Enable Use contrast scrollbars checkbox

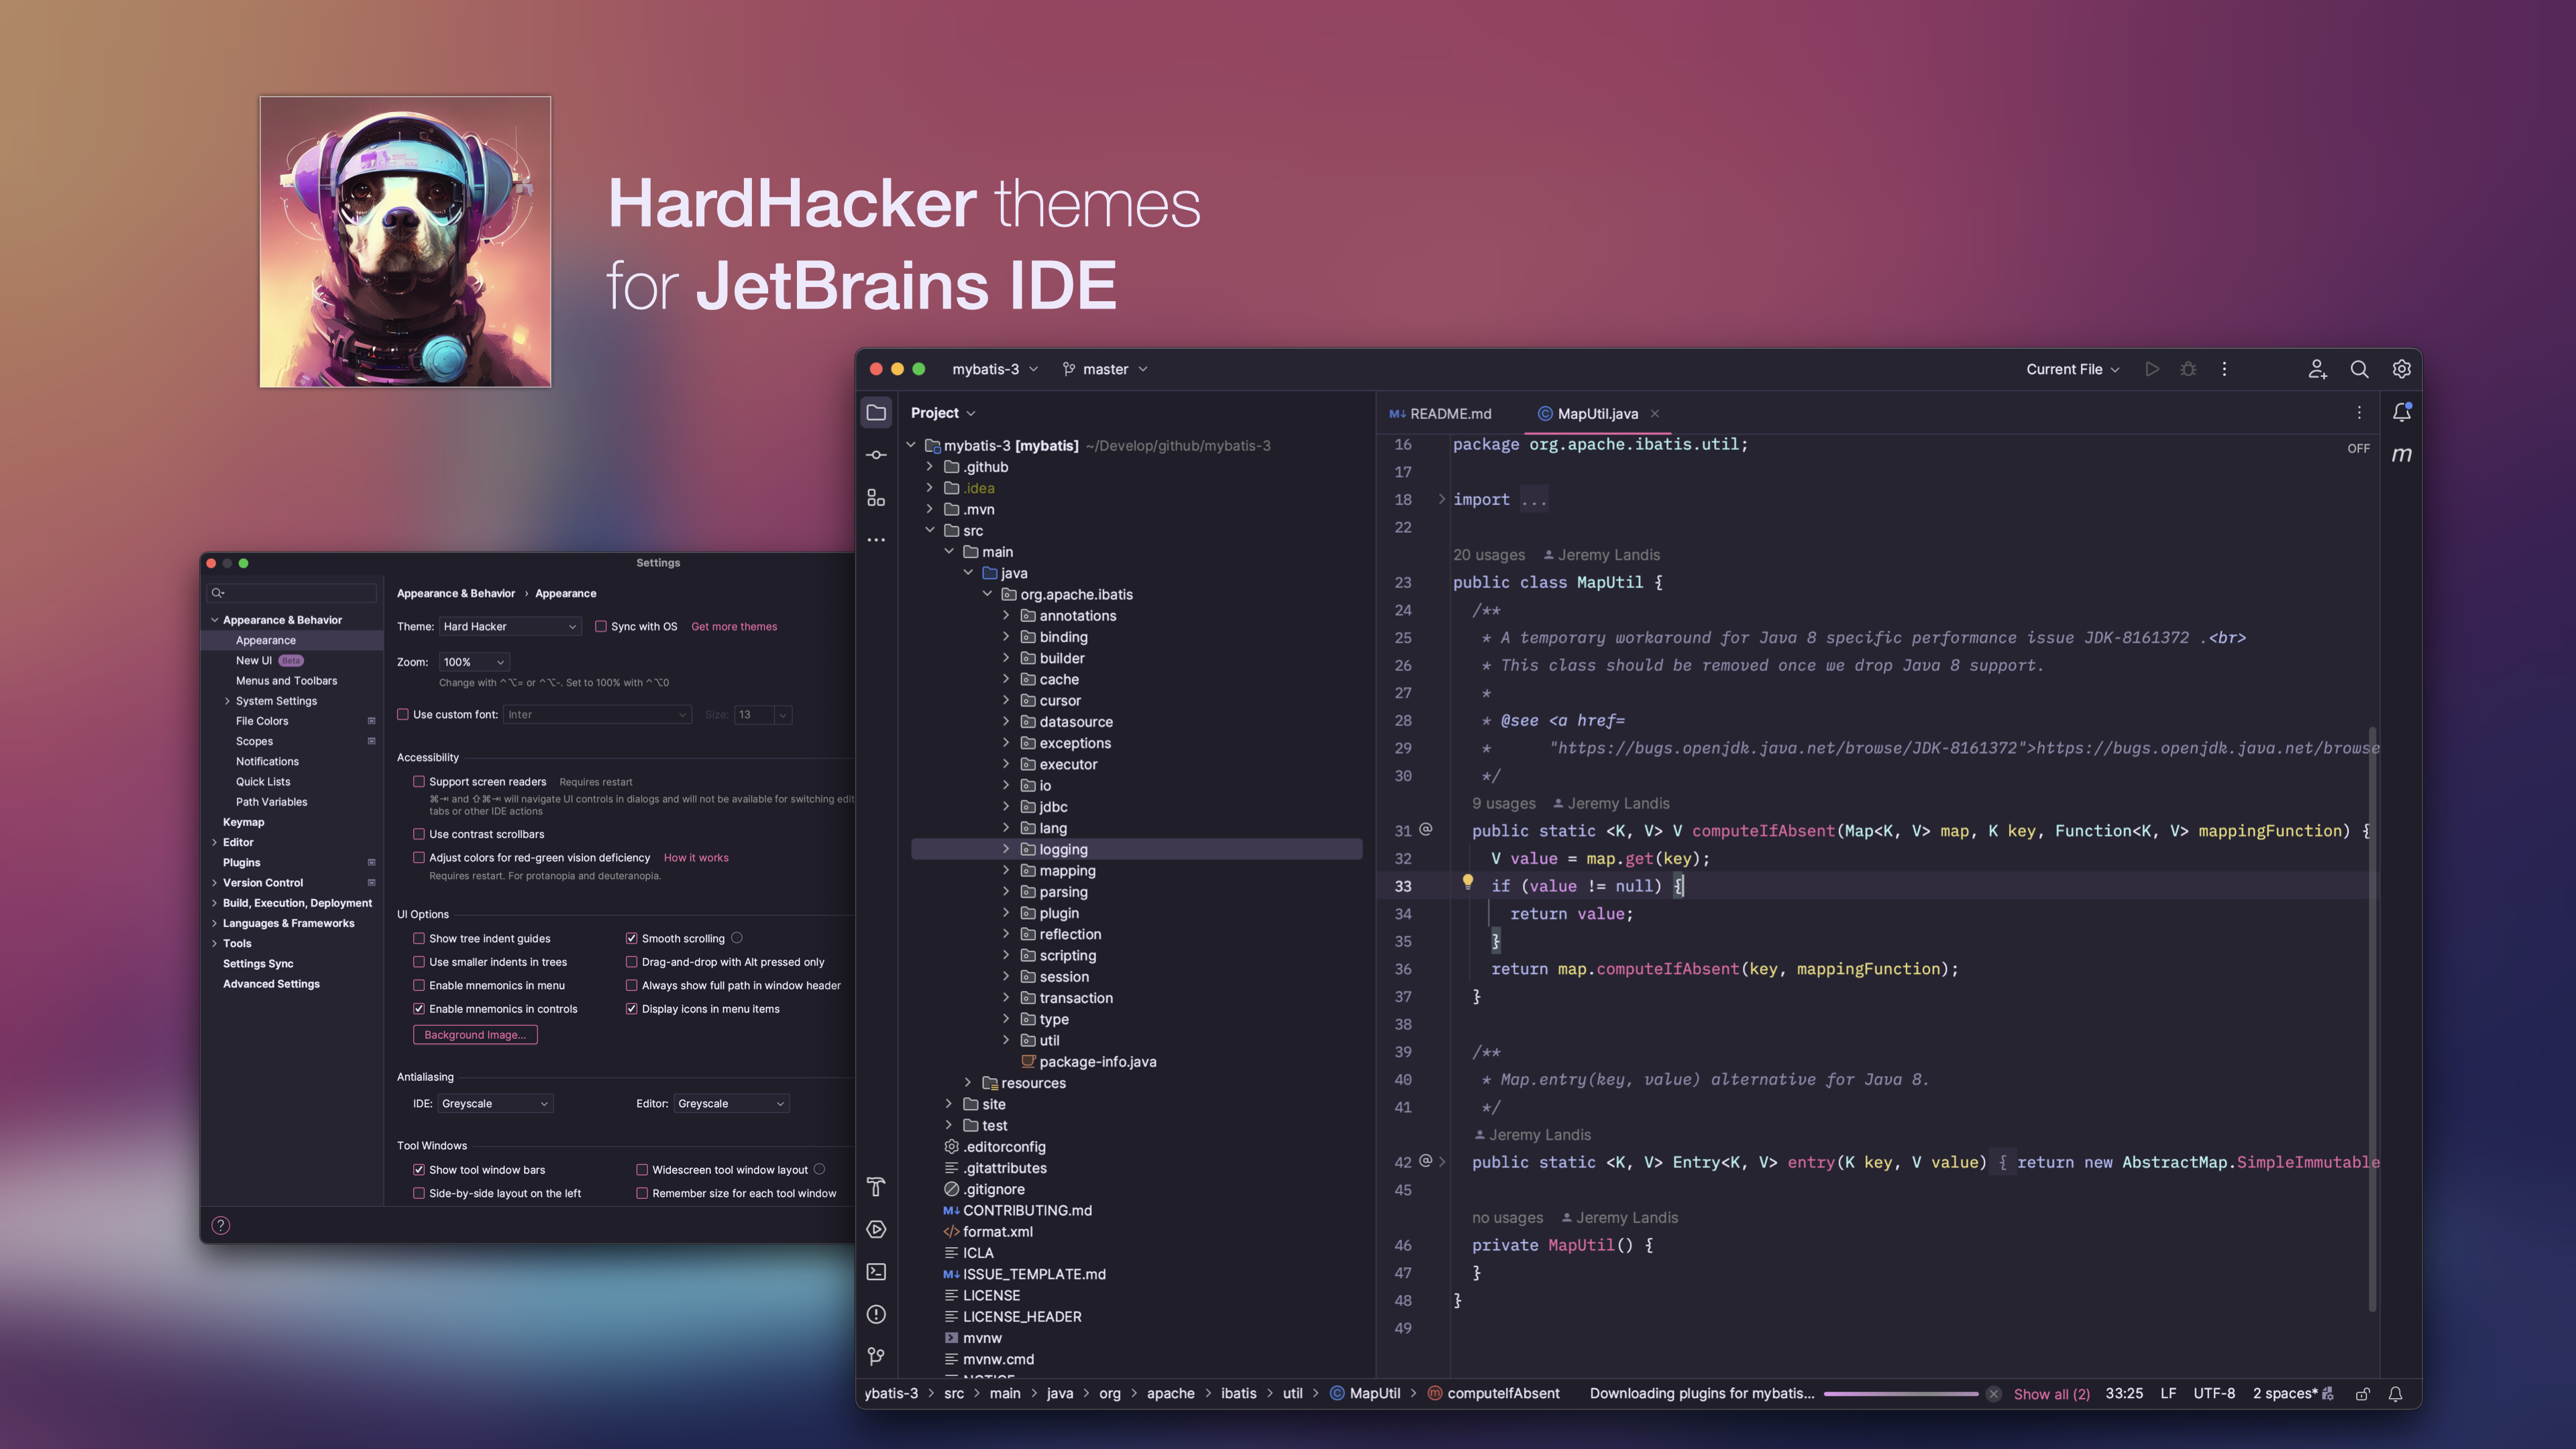[x=419, y=834]
